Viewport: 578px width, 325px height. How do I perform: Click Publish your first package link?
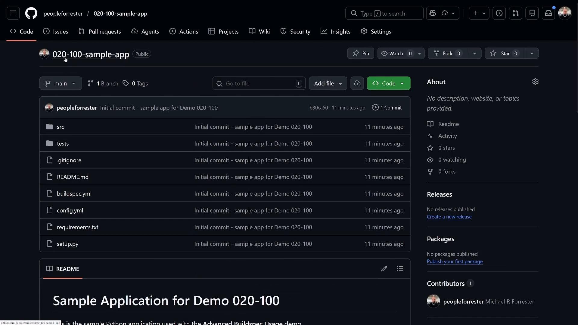(455, 262)
